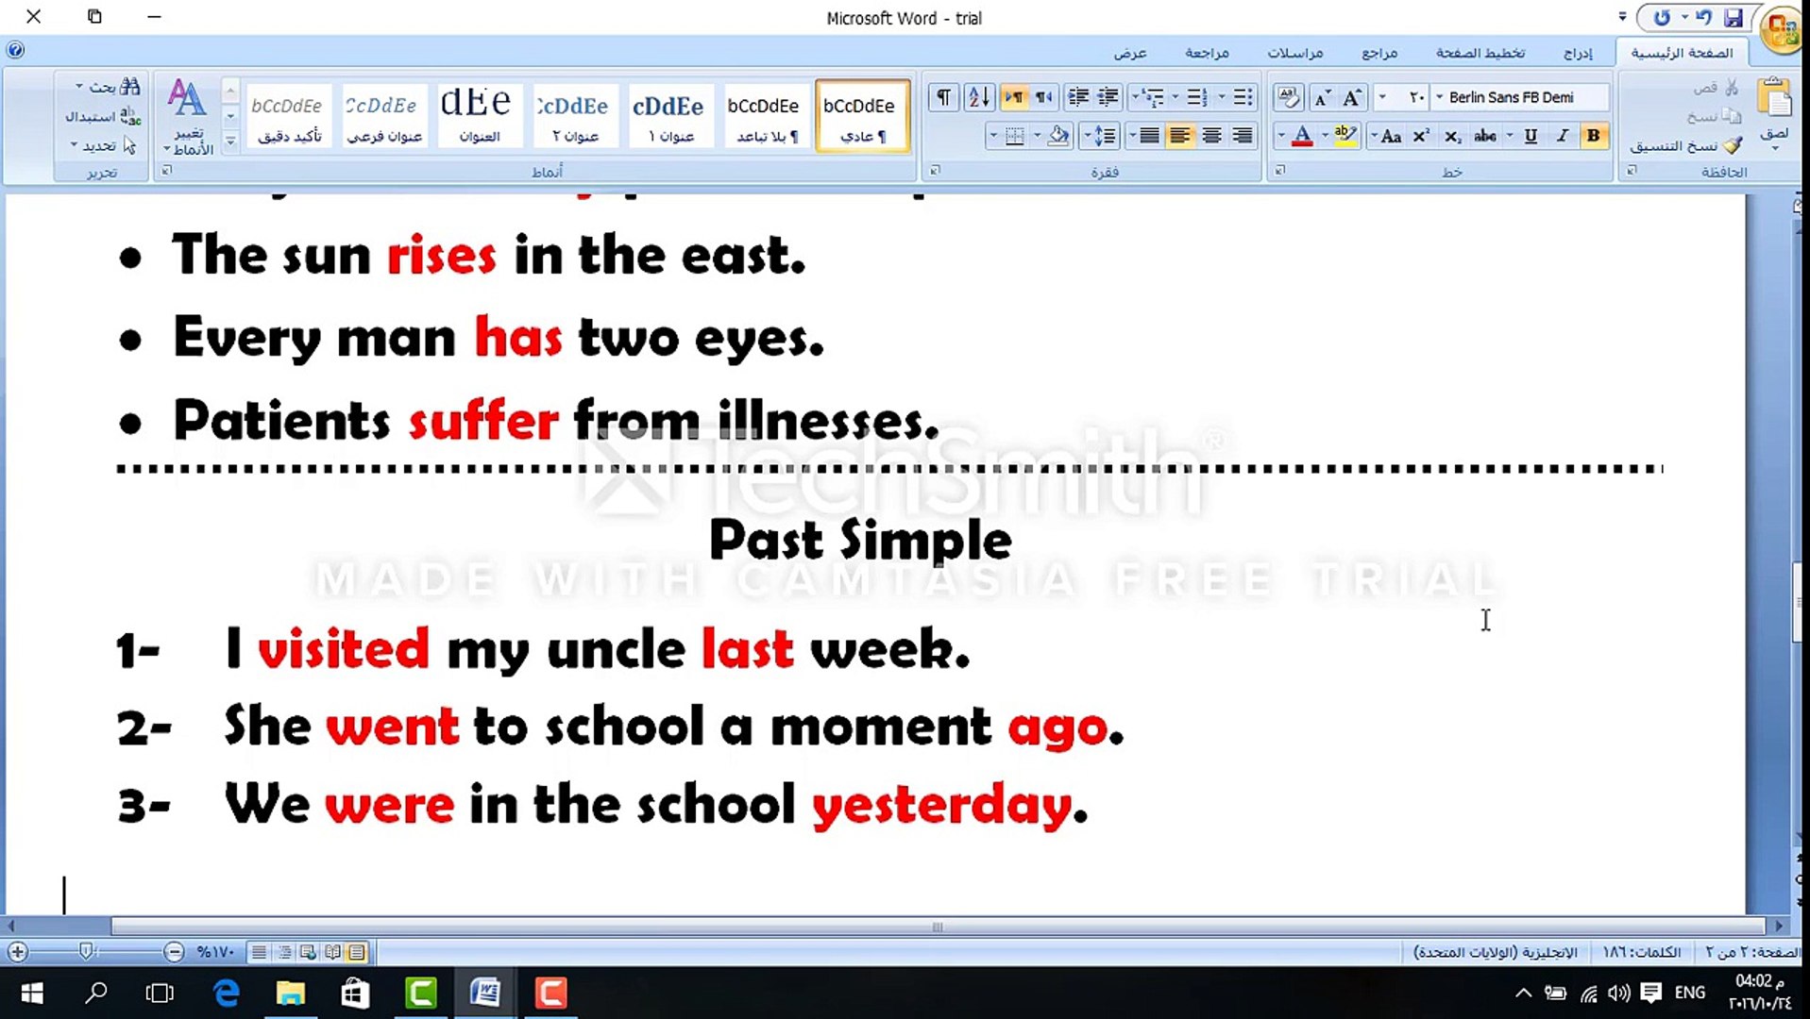Image resolution: width=1810 pixels, height=1019 pixels.
Task: Open the 'إدراج' Insert tab
Action: 1578,53
